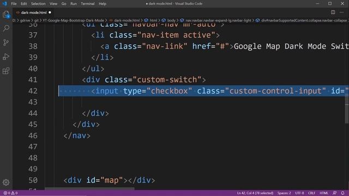Split the editor to the right
The image size is (349, 196).
coord(333,13)
